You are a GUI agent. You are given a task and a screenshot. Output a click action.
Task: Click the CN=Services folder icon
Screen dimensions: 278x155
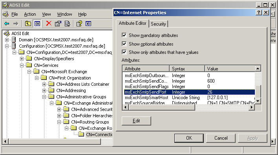29,65
